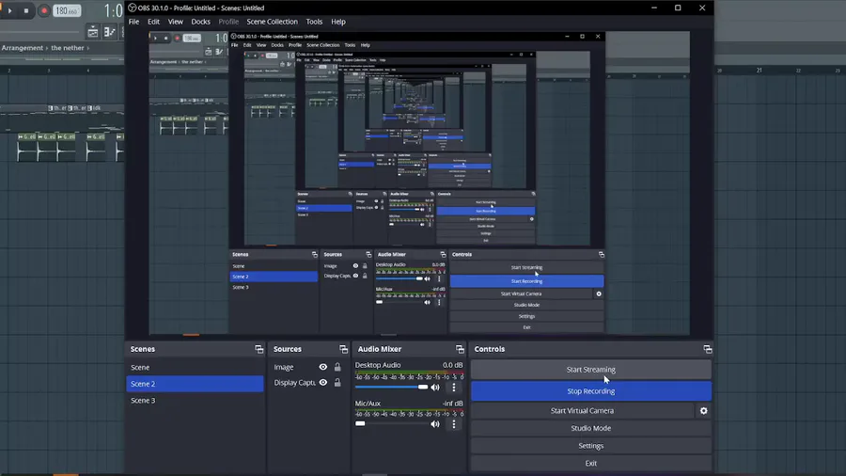The image size is (846, 476).
Task: Expand arrow after 'Arrangement' breadcrumb
Action: pyautogui.click(x=47, y=48)
